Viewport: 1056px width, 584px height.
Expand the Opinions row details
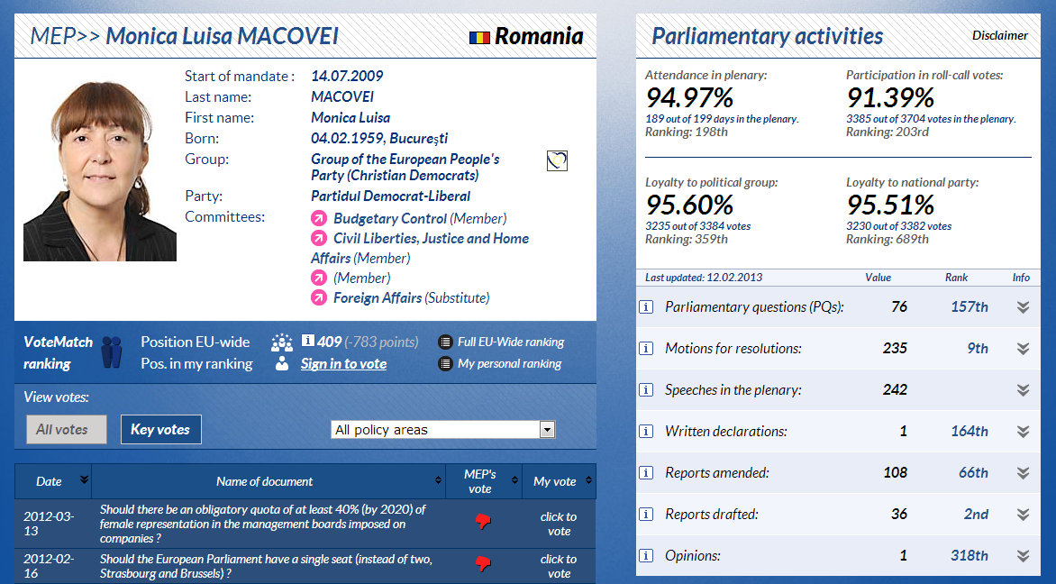point(1023,556)
